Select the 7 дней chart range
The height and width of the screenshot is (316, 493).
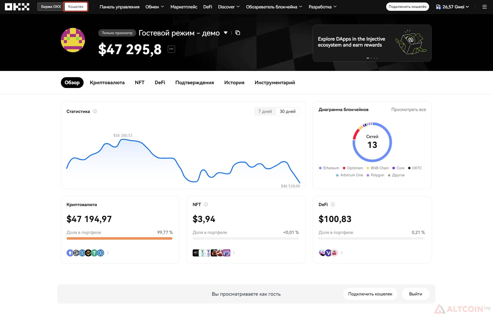click(x=265, y=111)
